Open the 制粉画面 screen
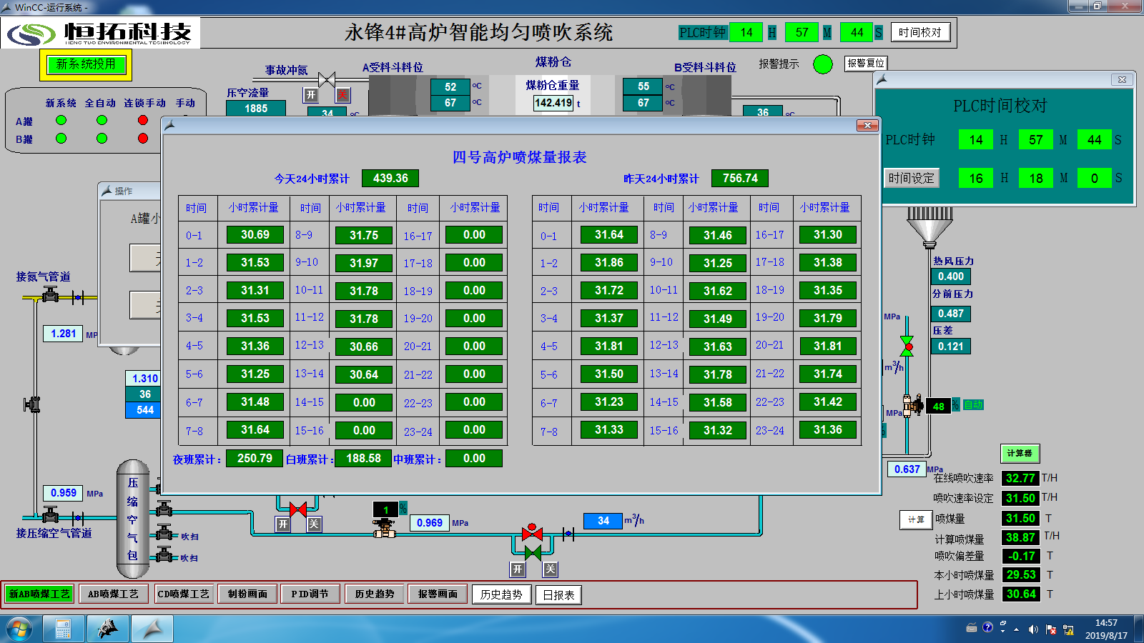The width and height of the screenshot is (1144, 643). [x=247, y=594]
